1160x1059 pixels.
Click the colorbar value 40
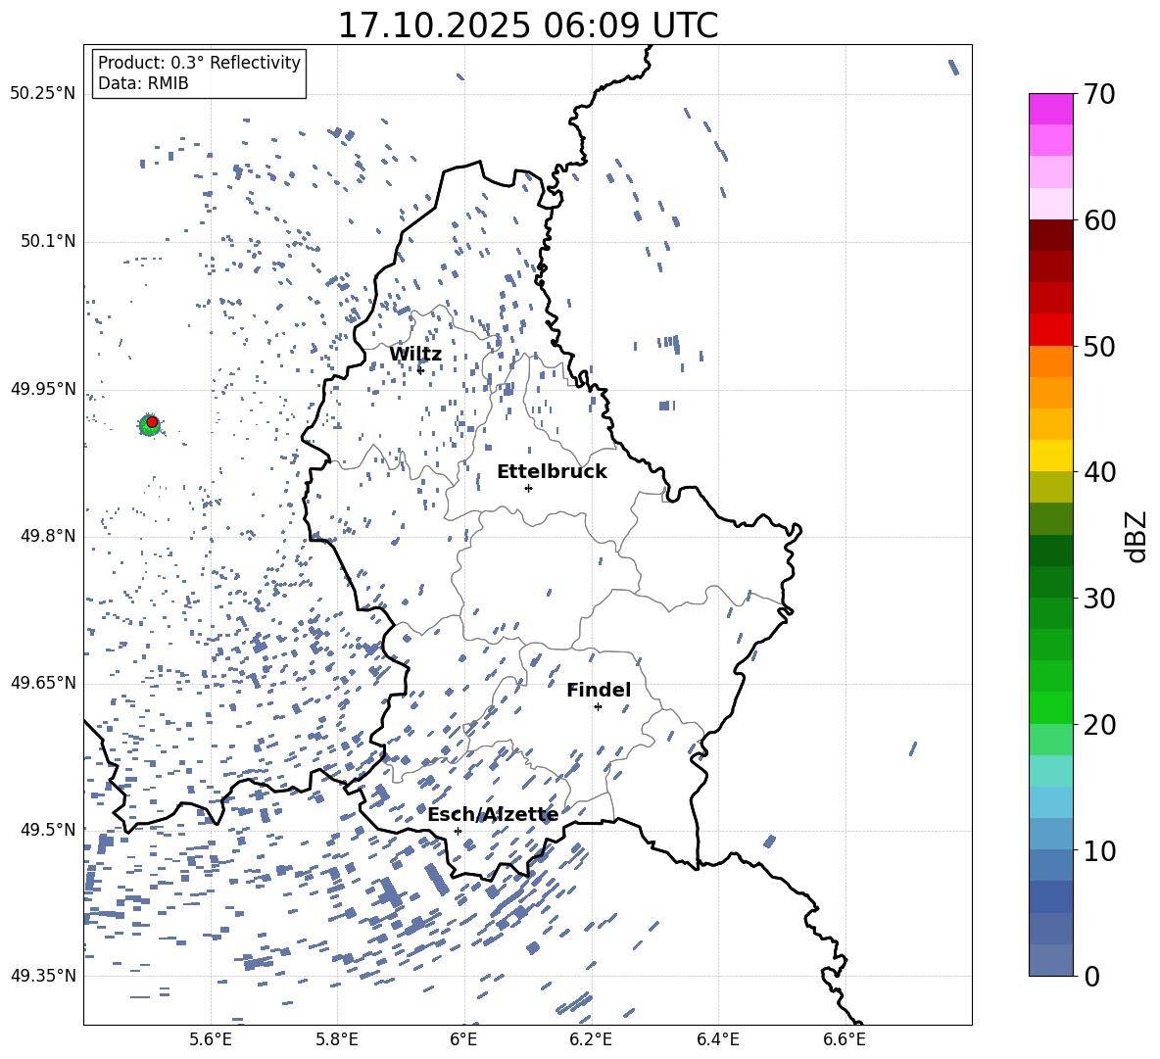pos(1100,472)
